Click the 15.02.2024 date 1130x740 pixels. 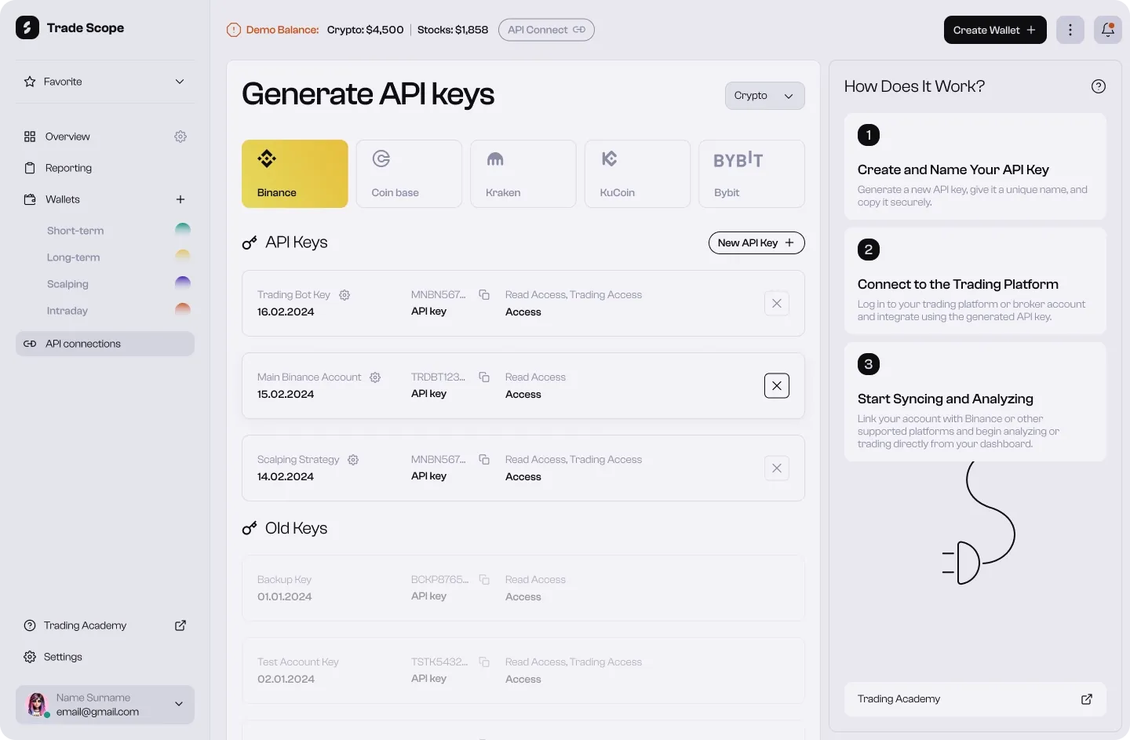pyautogui.click(x=286, y=395)
